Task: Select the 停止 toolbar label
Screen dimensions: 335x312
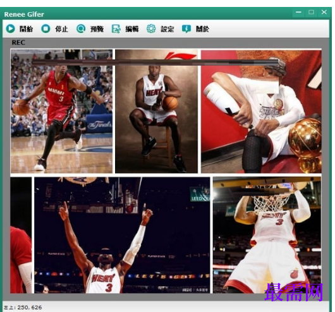Action: coord(61,29)
